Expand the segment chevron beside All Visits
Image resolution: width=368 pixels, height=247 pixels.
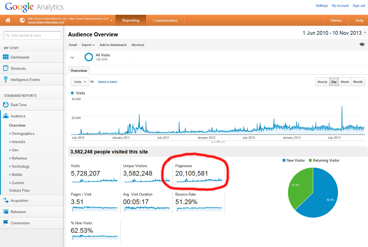click(72, 57)
